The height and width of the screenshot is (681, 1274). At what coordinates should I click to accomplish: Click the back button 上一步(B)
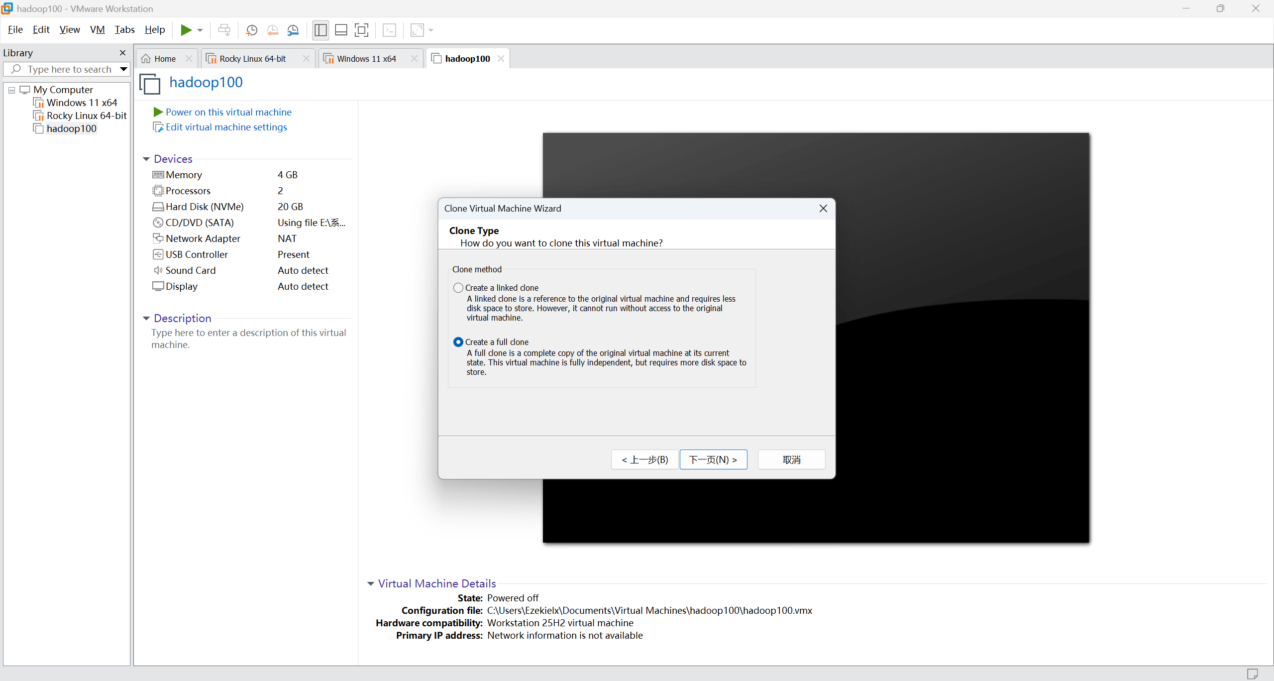coord(645,459)
